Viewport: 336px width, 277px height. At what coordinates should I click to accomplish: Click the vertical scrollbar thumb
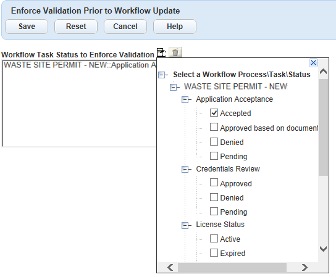click(323, 128)
